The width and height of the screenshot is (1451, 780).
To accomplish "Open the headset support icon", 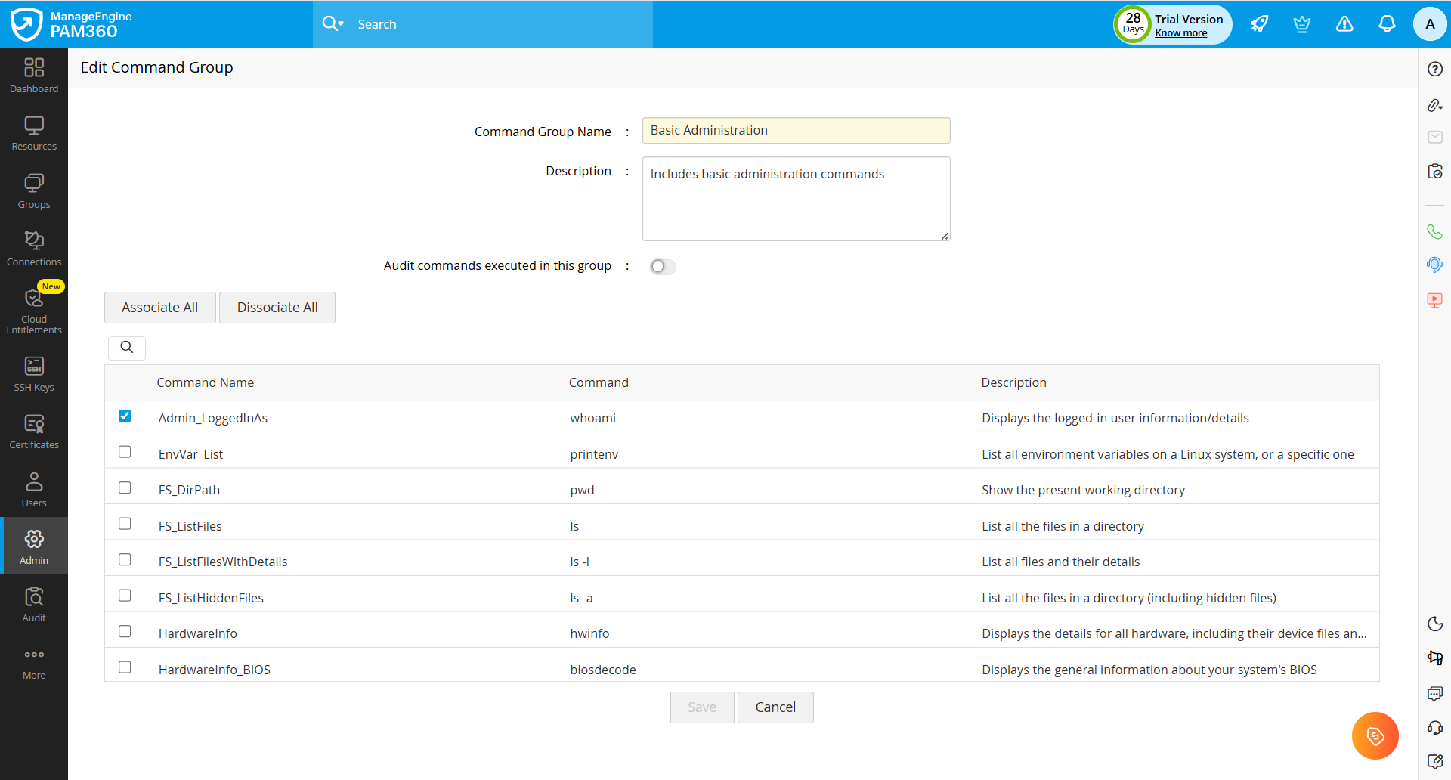I will tap(1435, 728).
